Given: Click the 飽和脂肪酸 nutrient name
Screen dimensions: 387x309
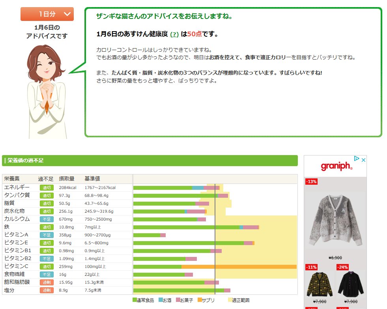Looking at the screenshot, I should 17,282.
